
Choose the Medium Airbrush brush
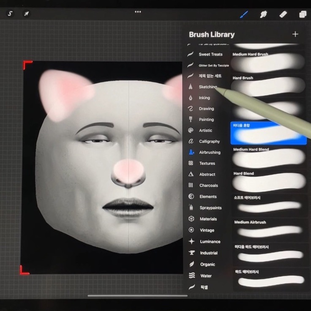(x=269, y=230)
